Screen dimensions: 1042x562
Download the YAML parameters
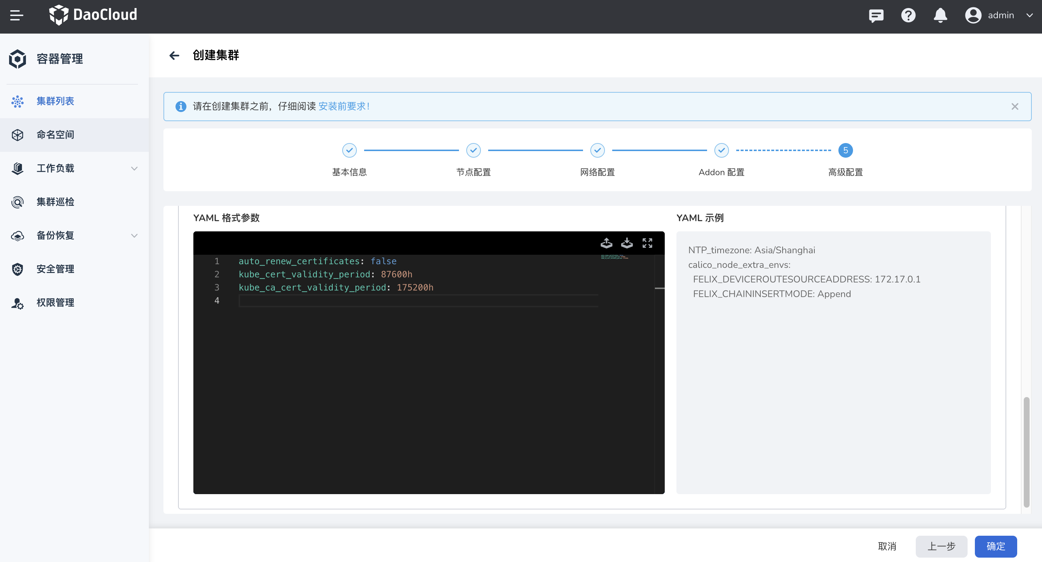coord(626,243)
